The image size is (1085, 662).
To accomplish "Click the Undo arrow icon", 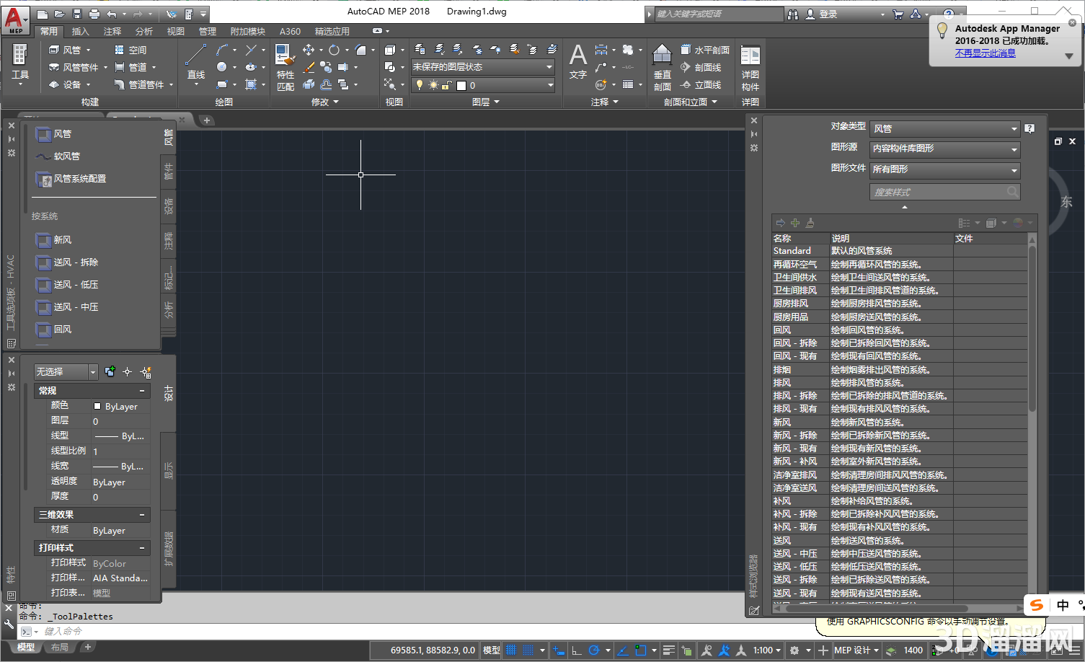I will pos(112,14).
